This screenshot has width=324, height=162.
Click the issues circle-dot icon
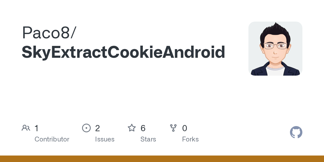point(86,128)
